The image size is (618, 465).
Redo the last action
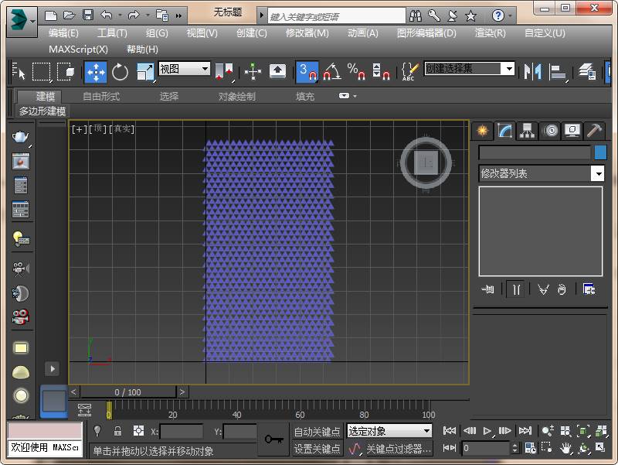tap(134, 15)
